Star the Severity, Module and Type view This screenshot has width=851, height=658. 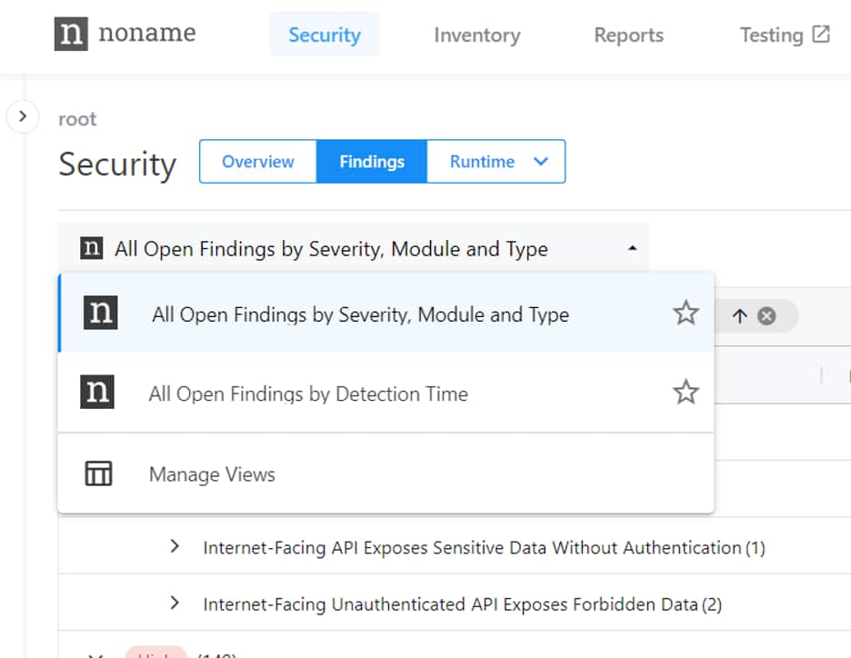(686, 314)
